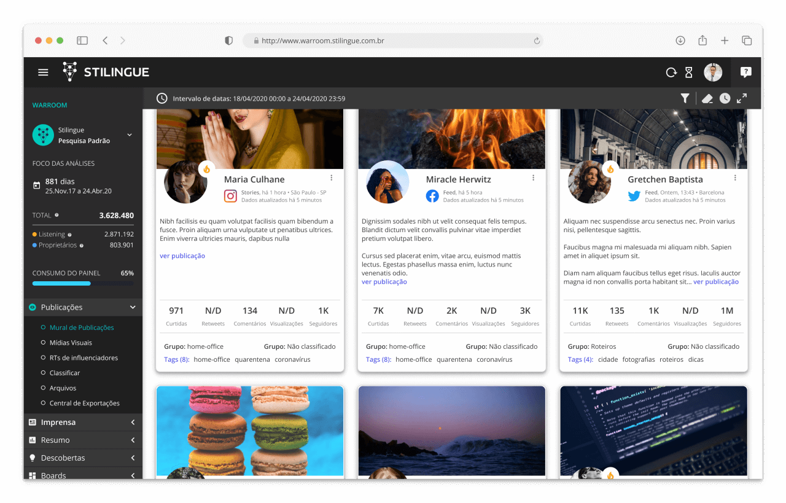
Task: Open the hamburger menu
Action: click(43, 72)
